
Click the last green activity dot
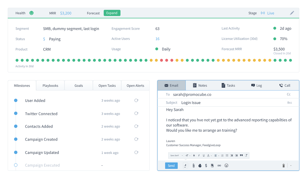point(291,60)
